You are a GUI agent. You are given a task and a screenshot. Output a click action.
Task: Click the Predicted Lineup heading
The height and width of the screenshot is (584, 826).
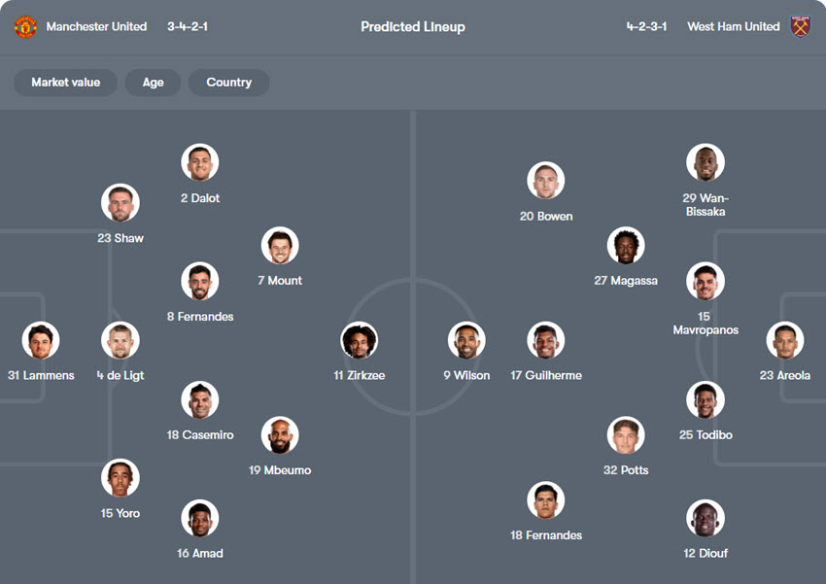pyautogui.click(x=412, y=27)
